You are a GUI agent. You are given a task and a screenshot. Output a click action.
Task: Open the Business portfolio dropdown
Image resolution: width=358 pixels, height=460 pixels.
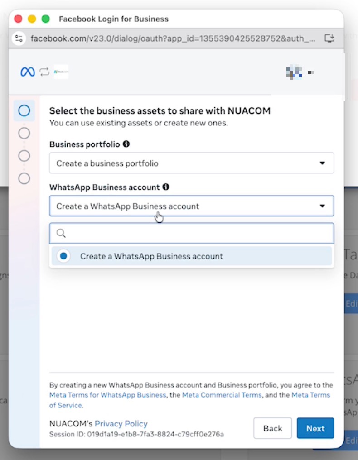pos(192,163)
